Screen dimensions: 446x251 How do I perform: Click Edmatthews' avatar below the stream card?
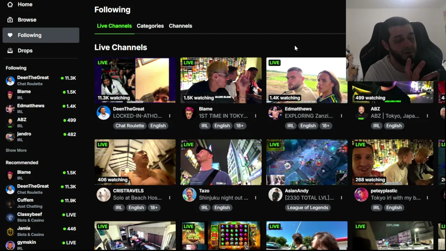275,113
